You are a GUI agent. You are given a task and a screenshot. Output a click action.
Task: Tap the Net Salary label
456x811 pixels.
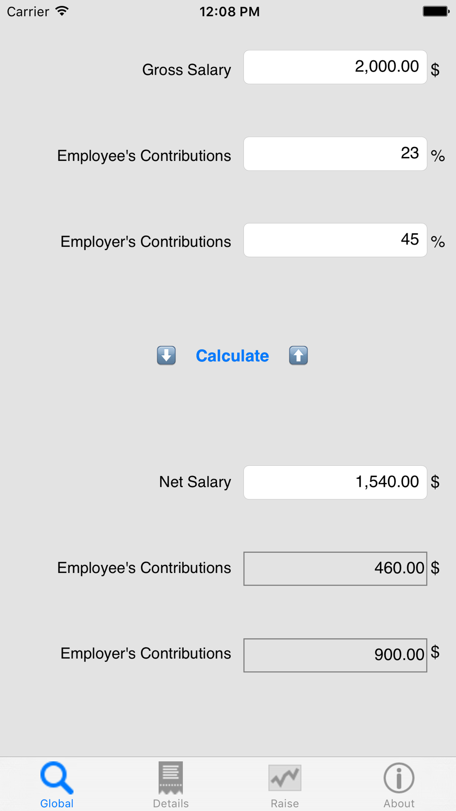[195, 482]
